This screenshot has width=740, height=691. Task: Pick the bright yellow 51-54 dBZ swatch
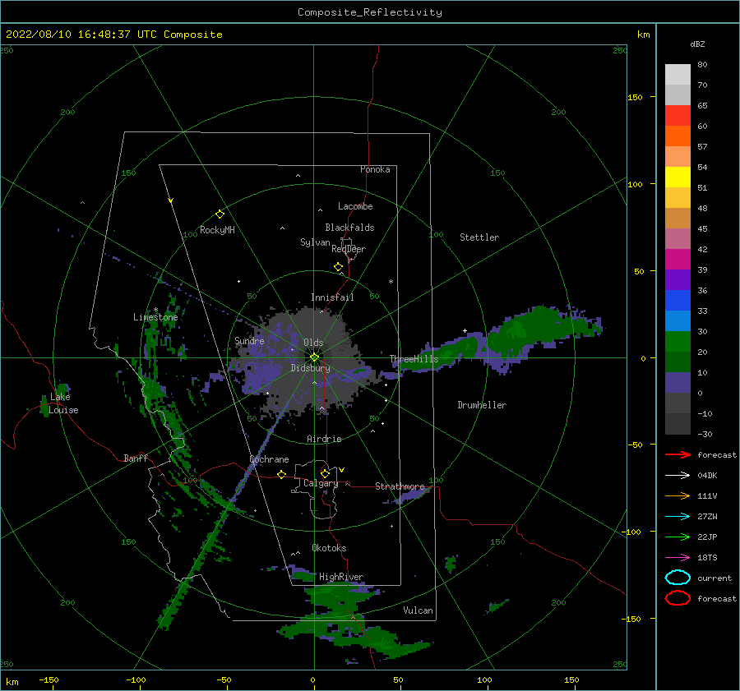pyautogui.click(x=678, y=177)
